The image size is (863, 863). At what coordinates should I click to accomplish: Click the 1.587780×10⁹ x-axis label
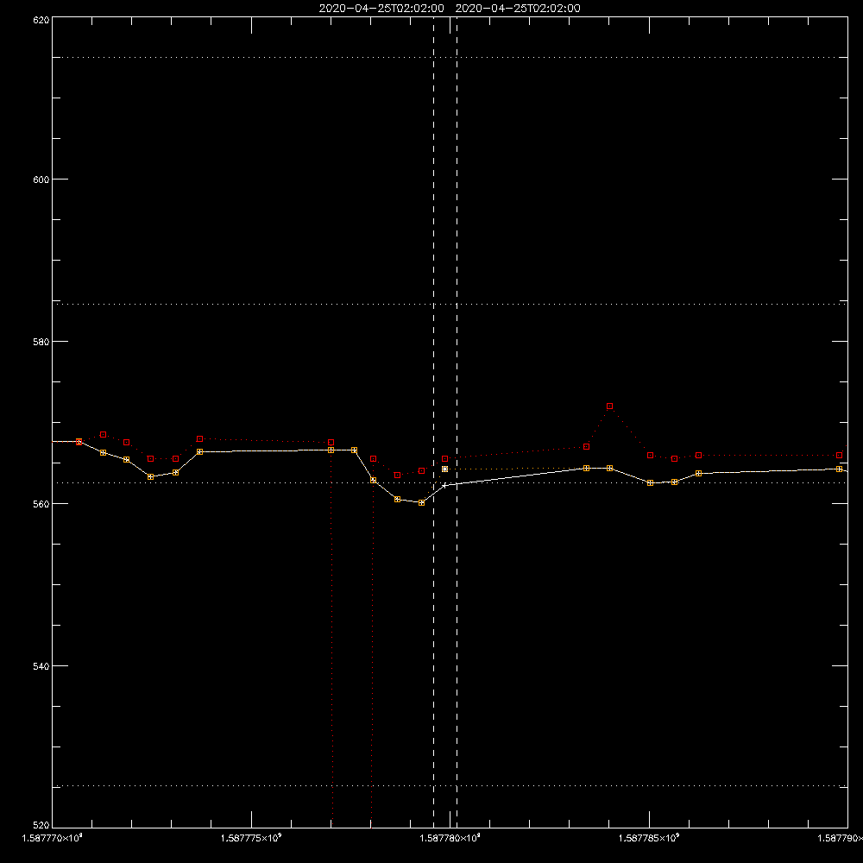click(450, 838)
